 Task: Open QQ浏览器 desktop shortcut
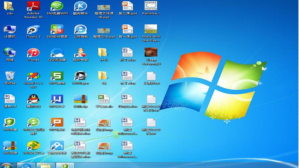click(57, 54)
